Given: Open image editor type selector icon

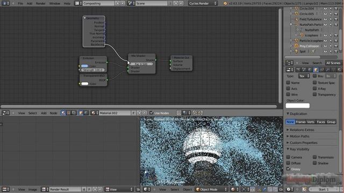Looking at the screenshot, I should point(5,189).
